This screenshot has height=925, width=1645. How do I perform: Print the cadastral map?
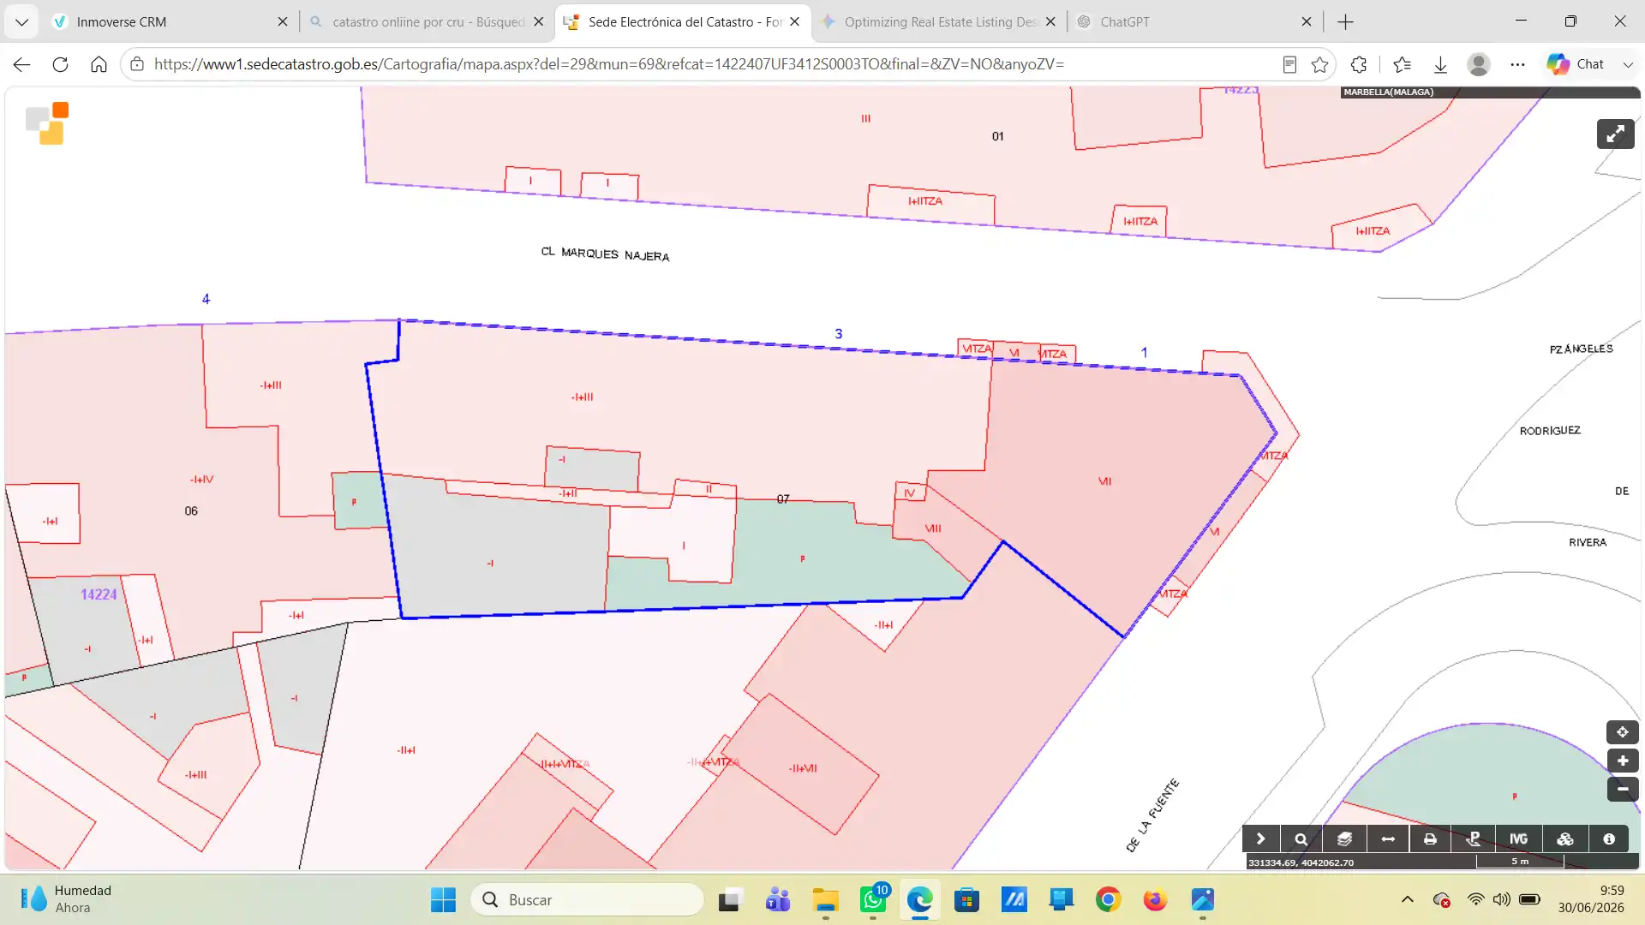(x=1430, y=839)
